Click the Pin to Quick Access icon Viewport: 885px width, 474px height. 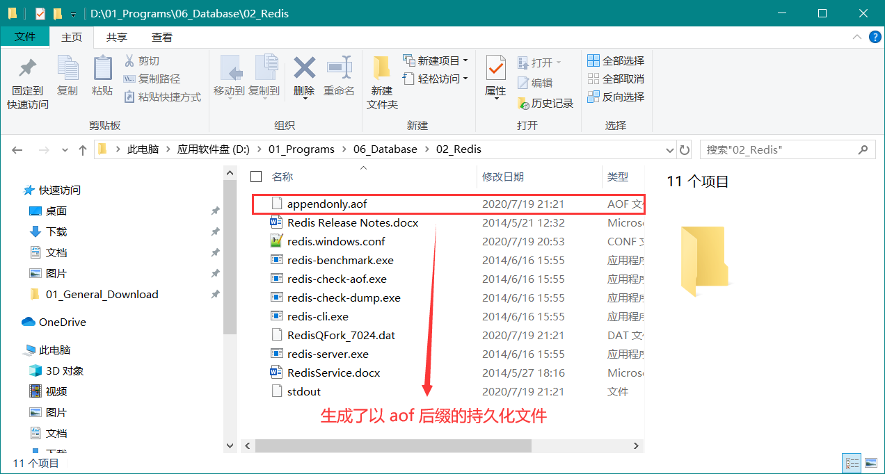(x=27, y=70)
